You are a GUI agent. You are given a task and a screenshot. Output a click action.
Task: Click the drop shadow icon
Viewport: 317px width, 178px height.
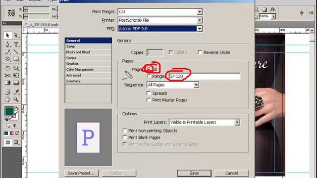pos(264,9)
